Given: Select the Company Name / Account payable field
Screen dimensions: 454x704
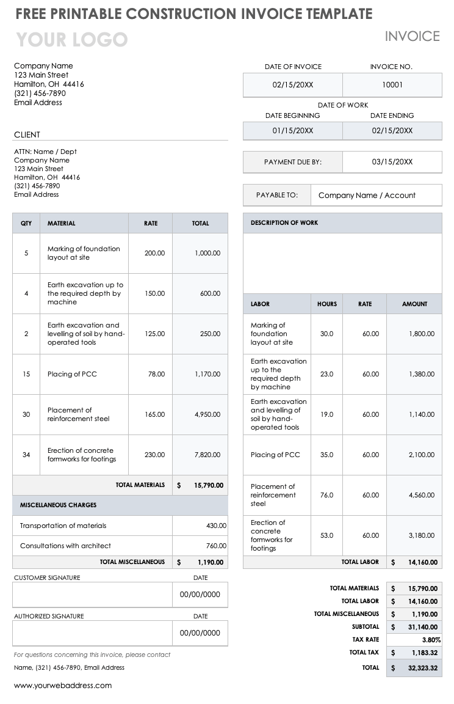Looking at the screenshot, I should click(376, 196).
